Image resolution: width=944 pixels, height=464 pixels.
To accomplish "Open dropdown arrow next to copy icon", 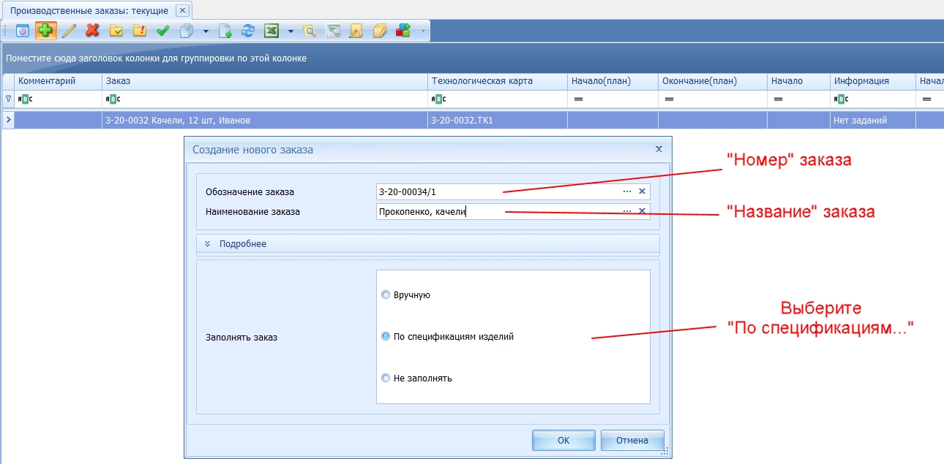I will pyautogui.click(x=206, y=31).
